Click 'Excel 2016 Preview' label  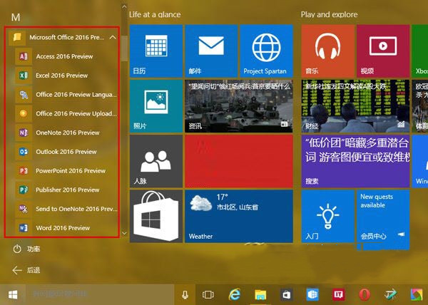tap(61, 76)
